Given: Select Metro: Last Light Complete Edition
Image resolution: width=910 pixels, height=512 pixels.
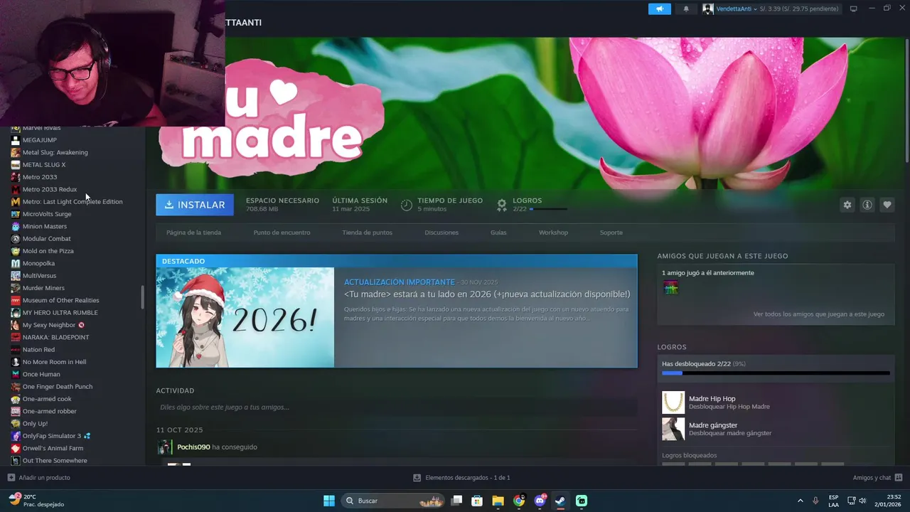Looking at the screenshot, I should click(71, 202).
